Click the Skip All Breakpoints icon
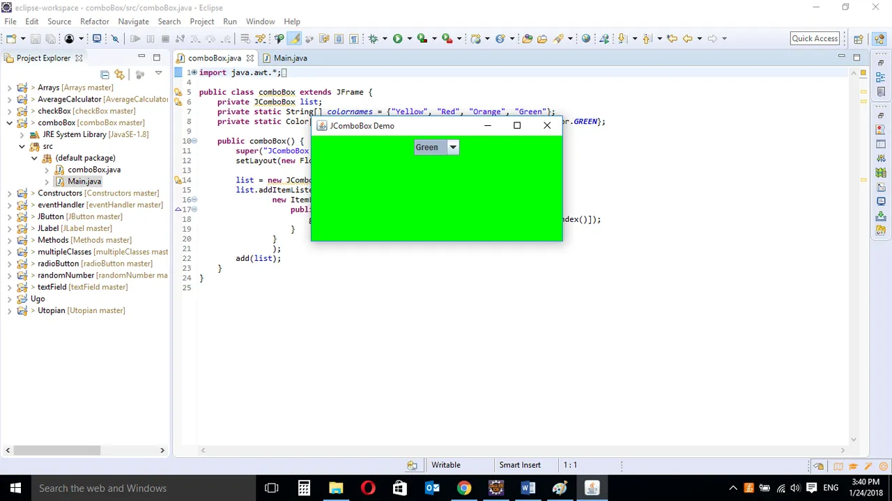This screenshot has height=501, width=892. tap(116, 39)
